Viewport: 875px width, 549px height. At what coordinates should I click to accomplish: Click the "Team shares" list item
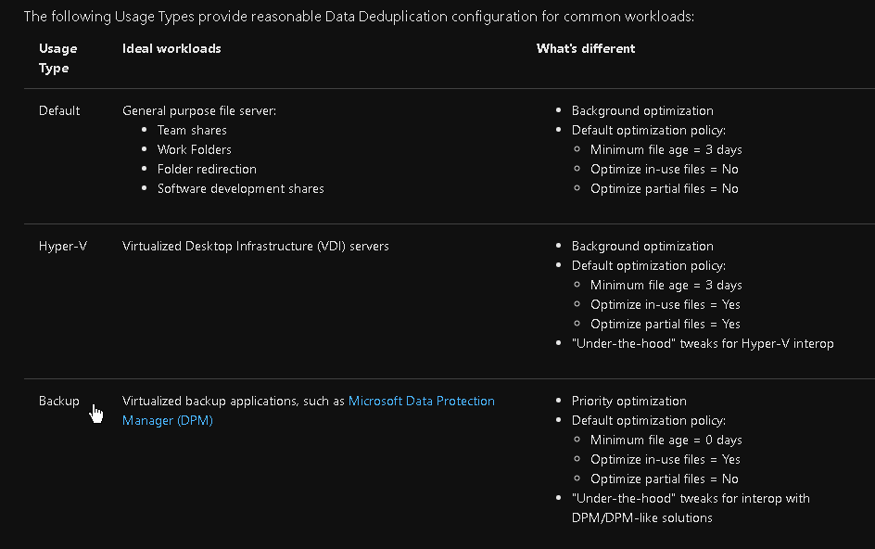tap(192, 130)
